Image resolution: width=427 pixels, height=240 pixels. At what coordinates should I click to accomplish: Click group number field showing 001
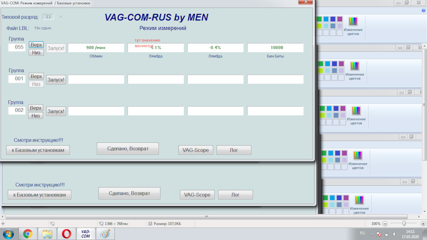[x=17, y=79]
